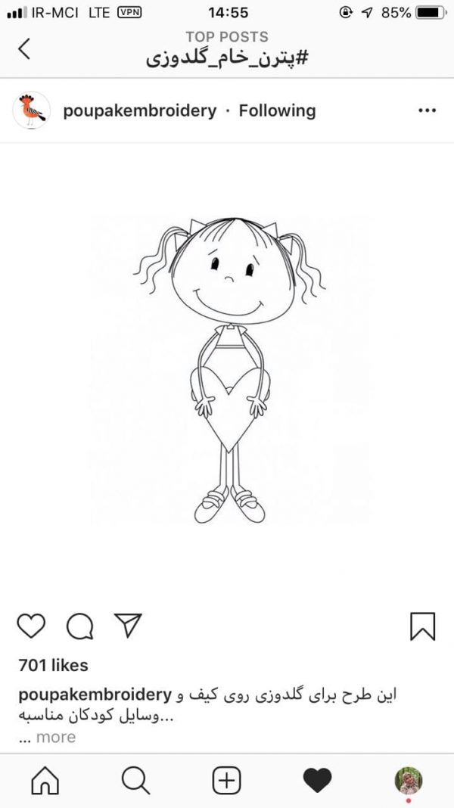Create a new post with plus icon
Viewport: 454px width, 808px height.
[227, 780]
